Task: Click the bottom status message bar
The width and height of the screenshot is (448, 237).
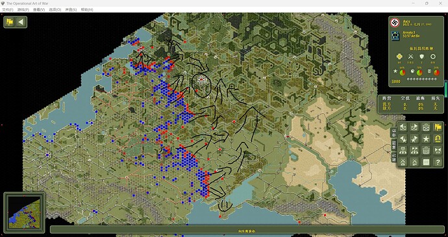Action: click(247, 230)
